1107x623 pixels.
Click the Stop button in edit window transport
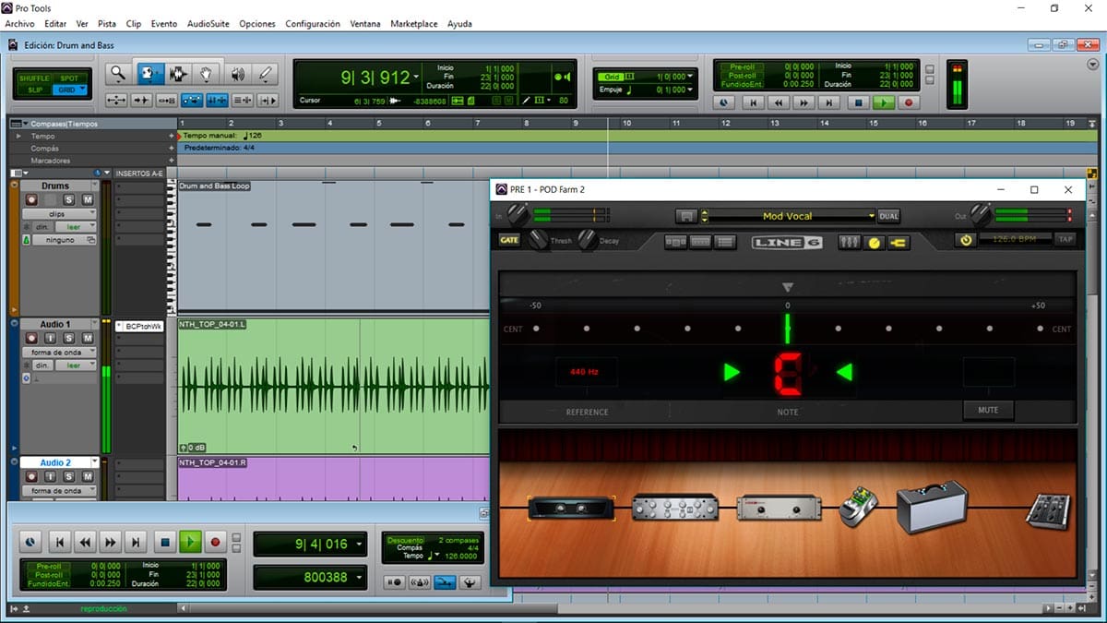pos(858,103)
